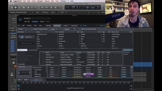
Task: Select the song track cut tool
Action: pyautogui.click(x=18, y=89)
